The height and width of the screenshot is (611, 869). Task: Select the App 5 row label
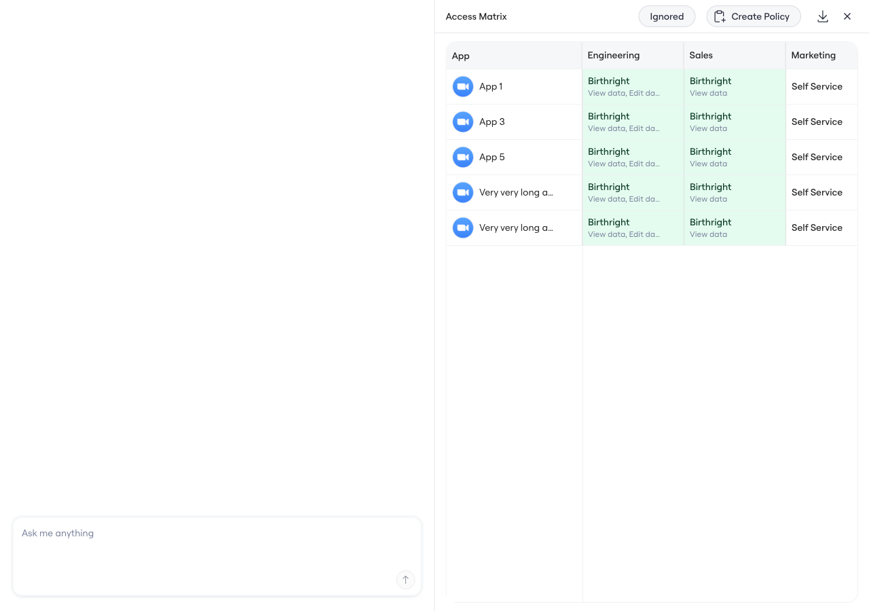pyautogui.click(x=492, y=157)
